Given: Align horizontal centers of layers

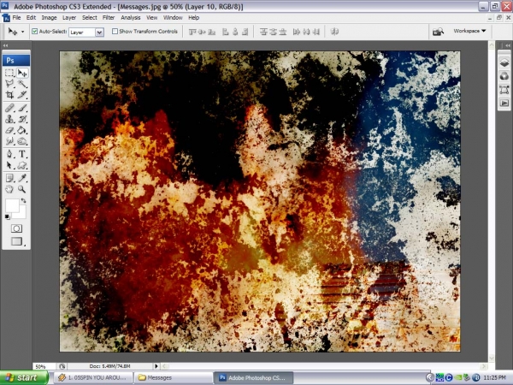Looking at the screenshot, I should [x=235, y=32].
